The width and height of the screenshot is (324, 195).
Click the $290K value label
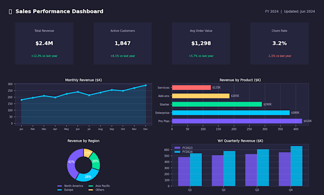(267, 104)
